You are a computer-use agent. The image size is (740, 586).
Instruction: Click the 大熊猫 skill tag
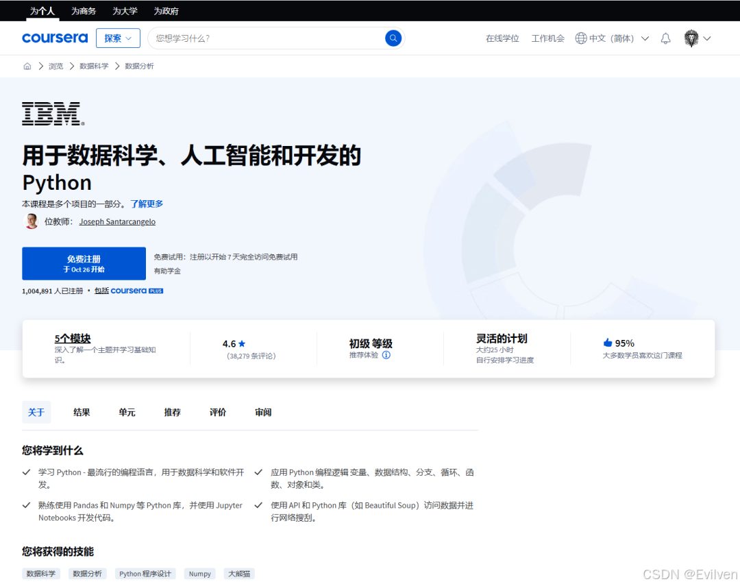(x=239, y=574)
